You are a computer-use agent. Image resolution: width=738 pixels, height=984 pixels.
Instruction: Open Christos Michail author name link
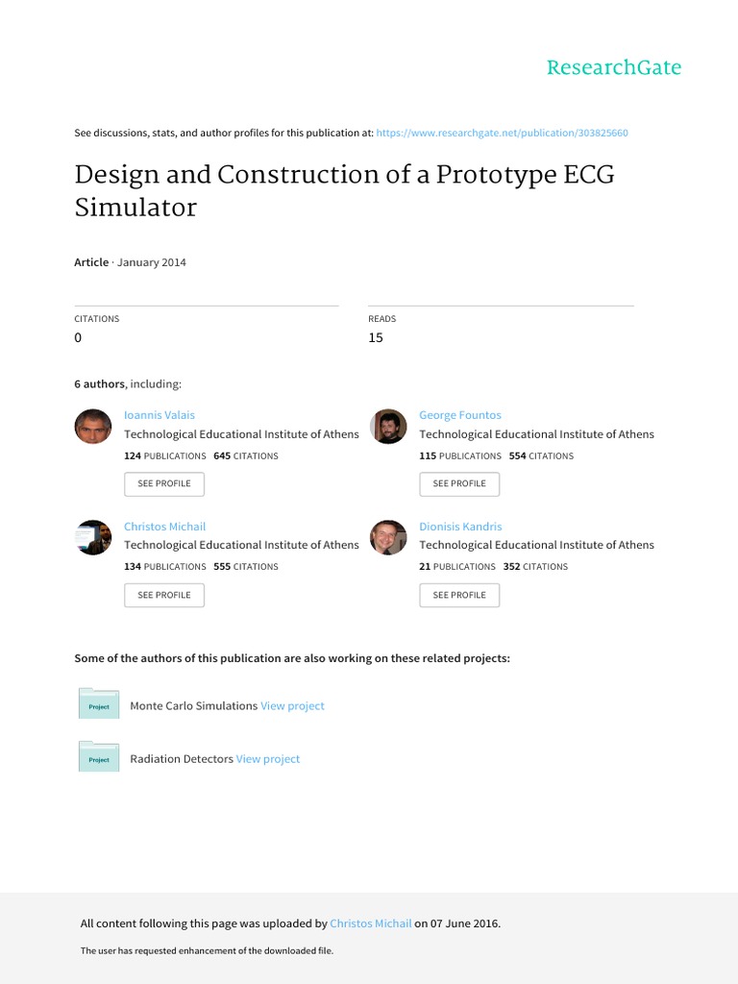point(165,527)
